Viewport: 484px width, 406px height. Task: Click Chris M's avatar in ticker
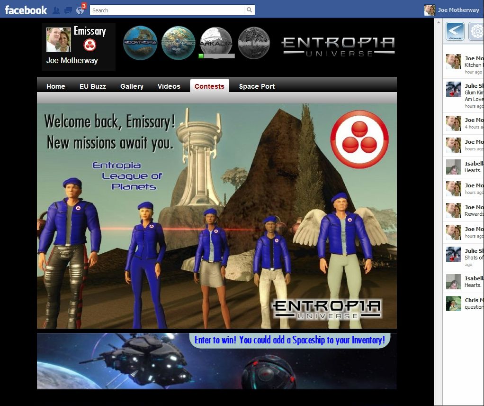(453, 304)
